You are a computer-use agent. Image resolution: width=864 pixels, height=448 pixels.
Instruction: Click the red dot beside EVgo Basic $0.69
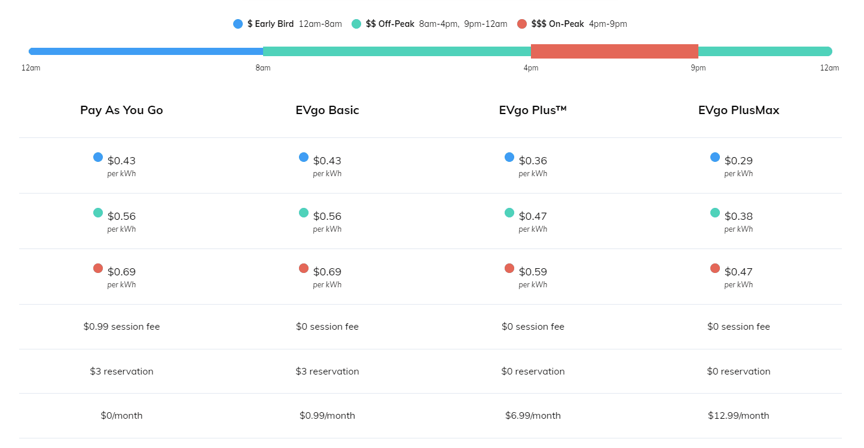(x=304, y=268)
